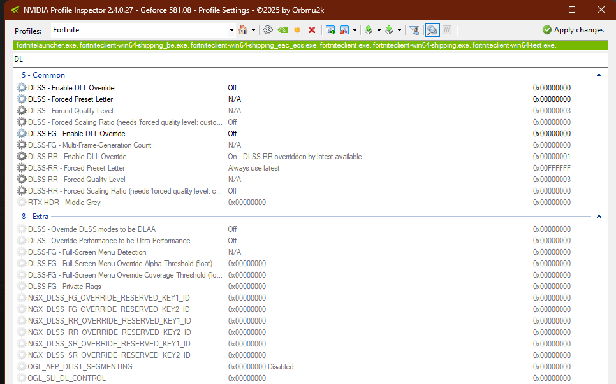Click the DL search filter field
This screenshot has height=384, width=616.
(311, 59)
